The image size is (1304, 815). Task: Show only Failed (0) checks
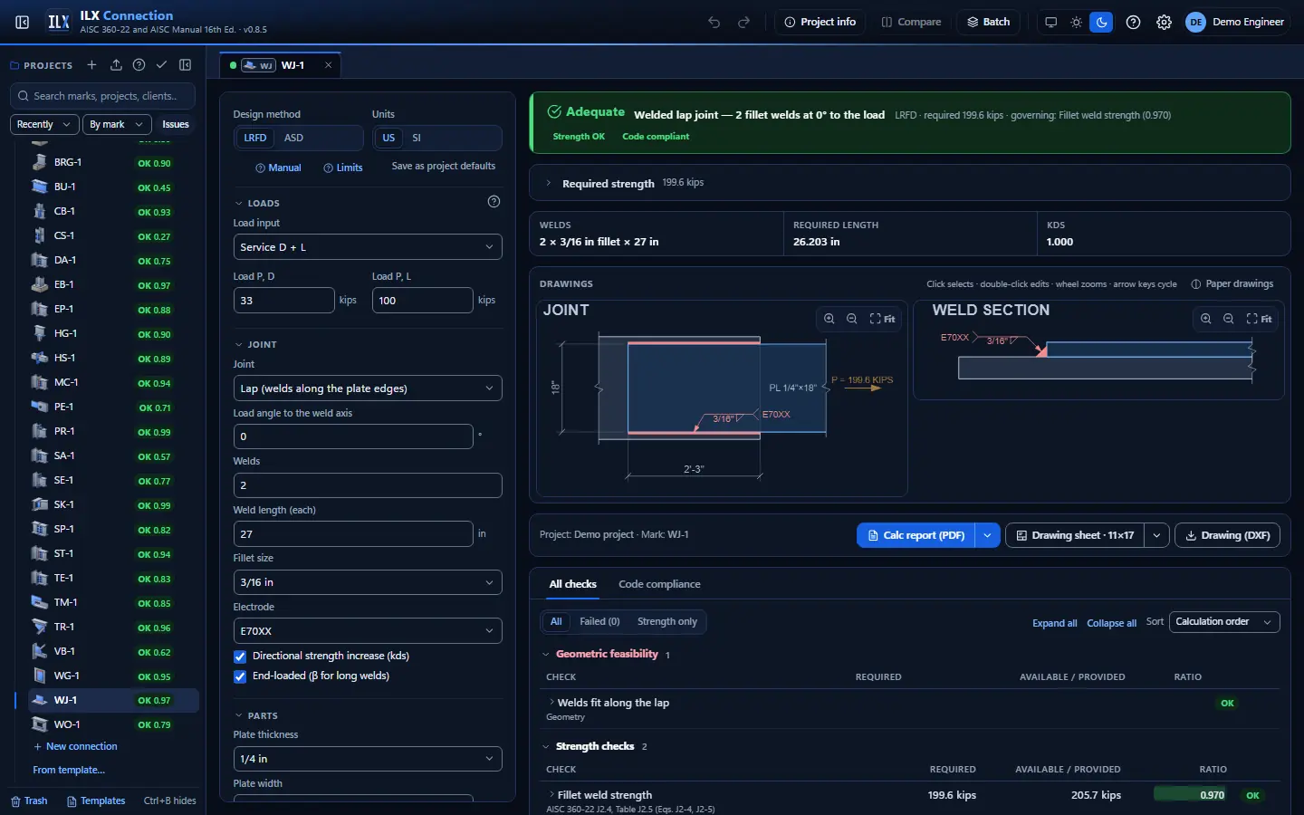599,622
